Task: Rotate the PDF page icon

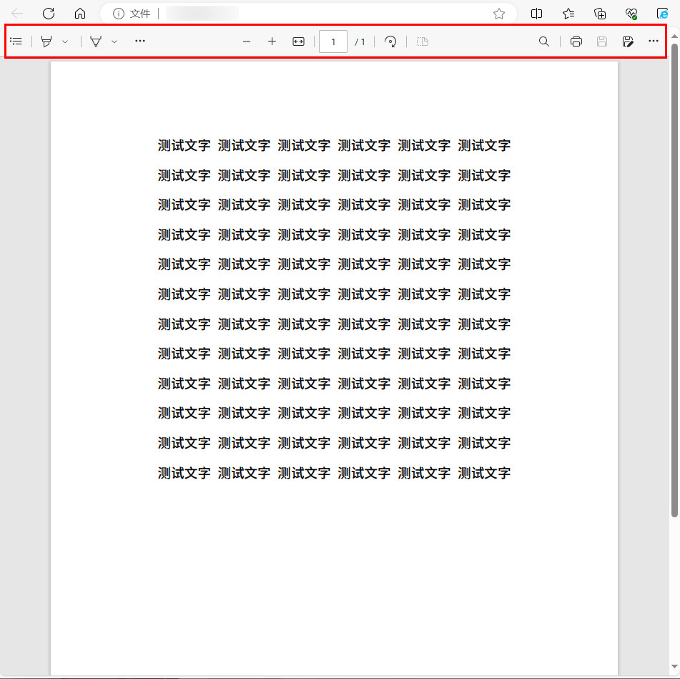Action: 390,41
